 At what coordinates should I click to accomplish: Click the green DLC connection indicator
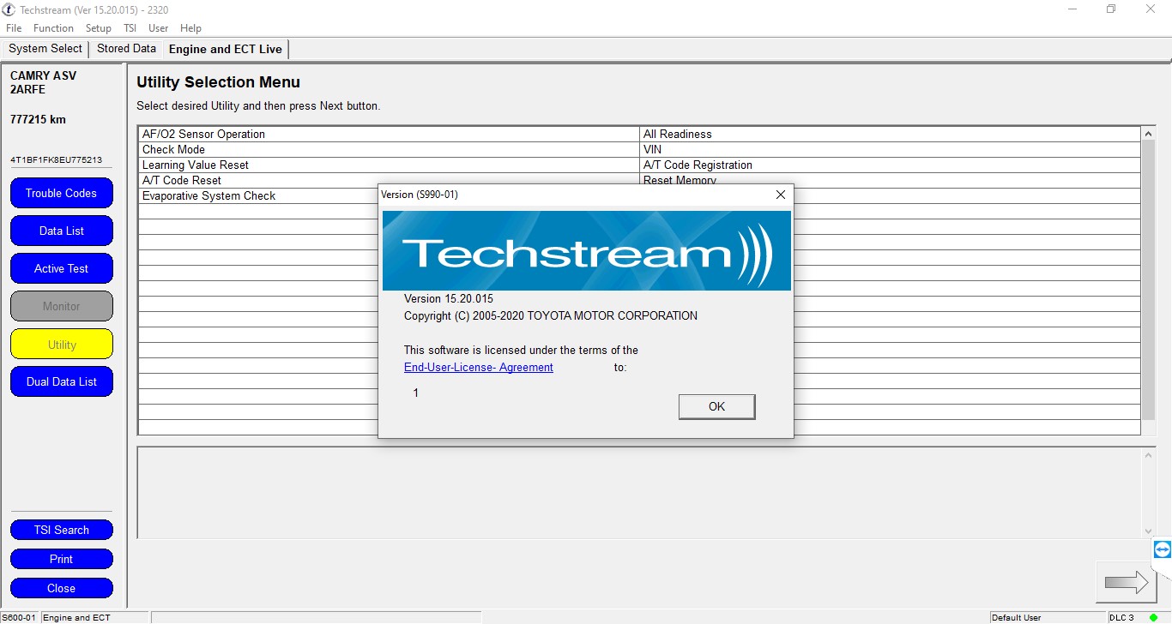click(1154, 617)
